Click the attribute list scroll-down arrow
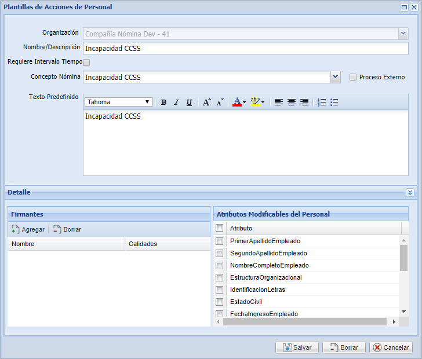The width and height of the screenshot is (422, 359). (x=403, y=312)
